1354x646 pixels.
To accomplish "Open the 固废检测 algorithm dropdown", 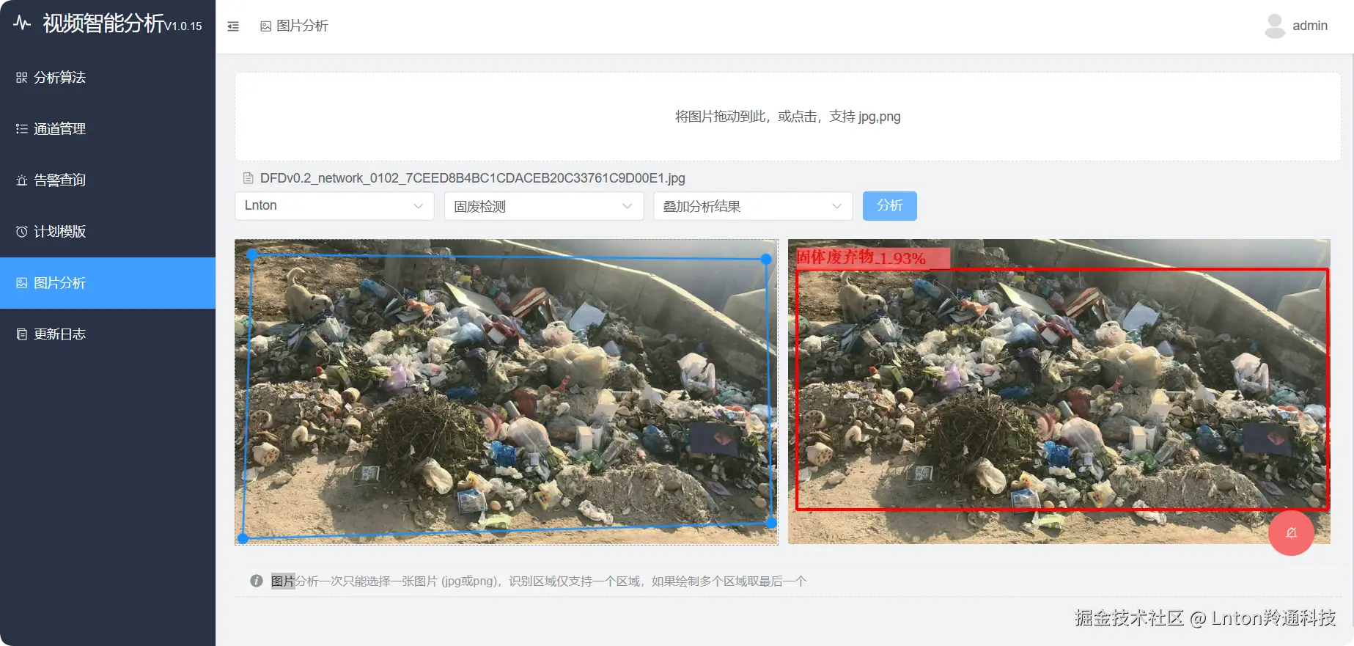I will [544, 206].
